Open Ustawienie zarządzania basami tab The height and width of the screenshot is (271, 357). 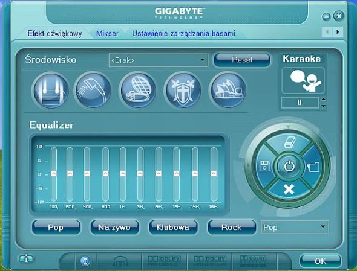[183, 34]
